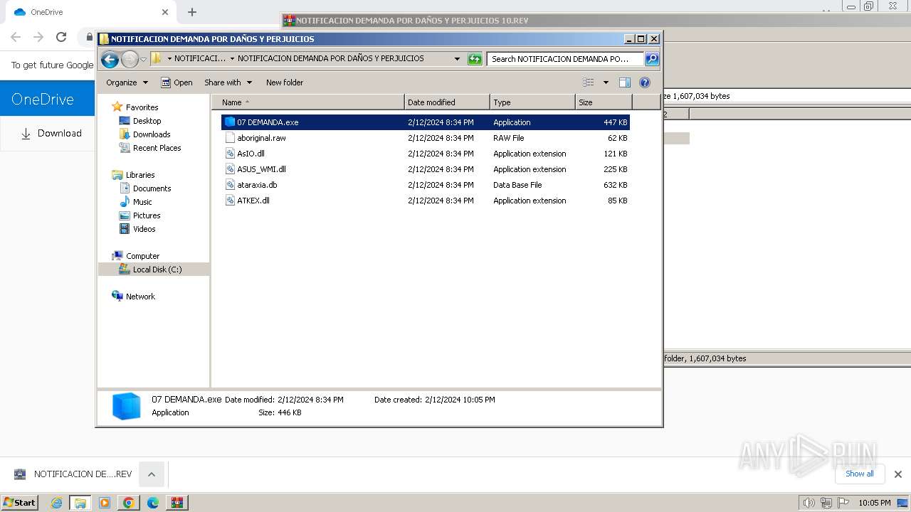Close the browser downloads bar
Viewport: 911px width, 512px height.
click(x=898, y=474)
